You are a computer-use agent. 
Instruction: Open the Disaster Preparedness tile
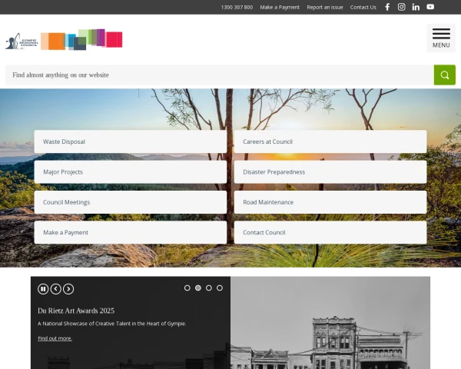click(330, 172)
